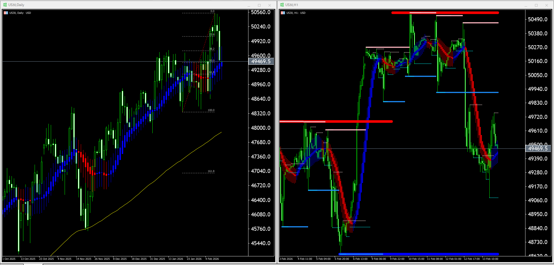The height and width of the screenshot is (265, 554).
Task: Click the 49280.0 price on H1 scale
Action: [538, 172]
